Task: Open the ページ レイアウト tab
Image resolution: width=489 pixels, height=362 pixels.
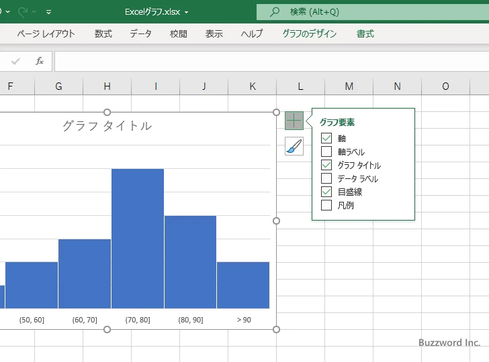Action: pos(46,34)
